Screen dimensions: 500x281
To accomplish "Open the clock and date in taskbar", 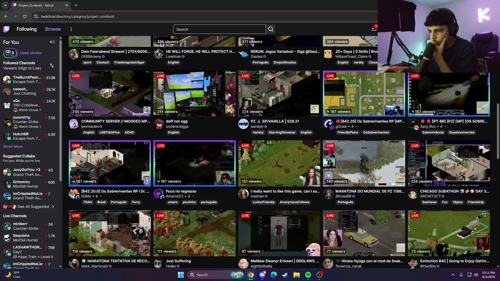I will (x=487, y=275).
